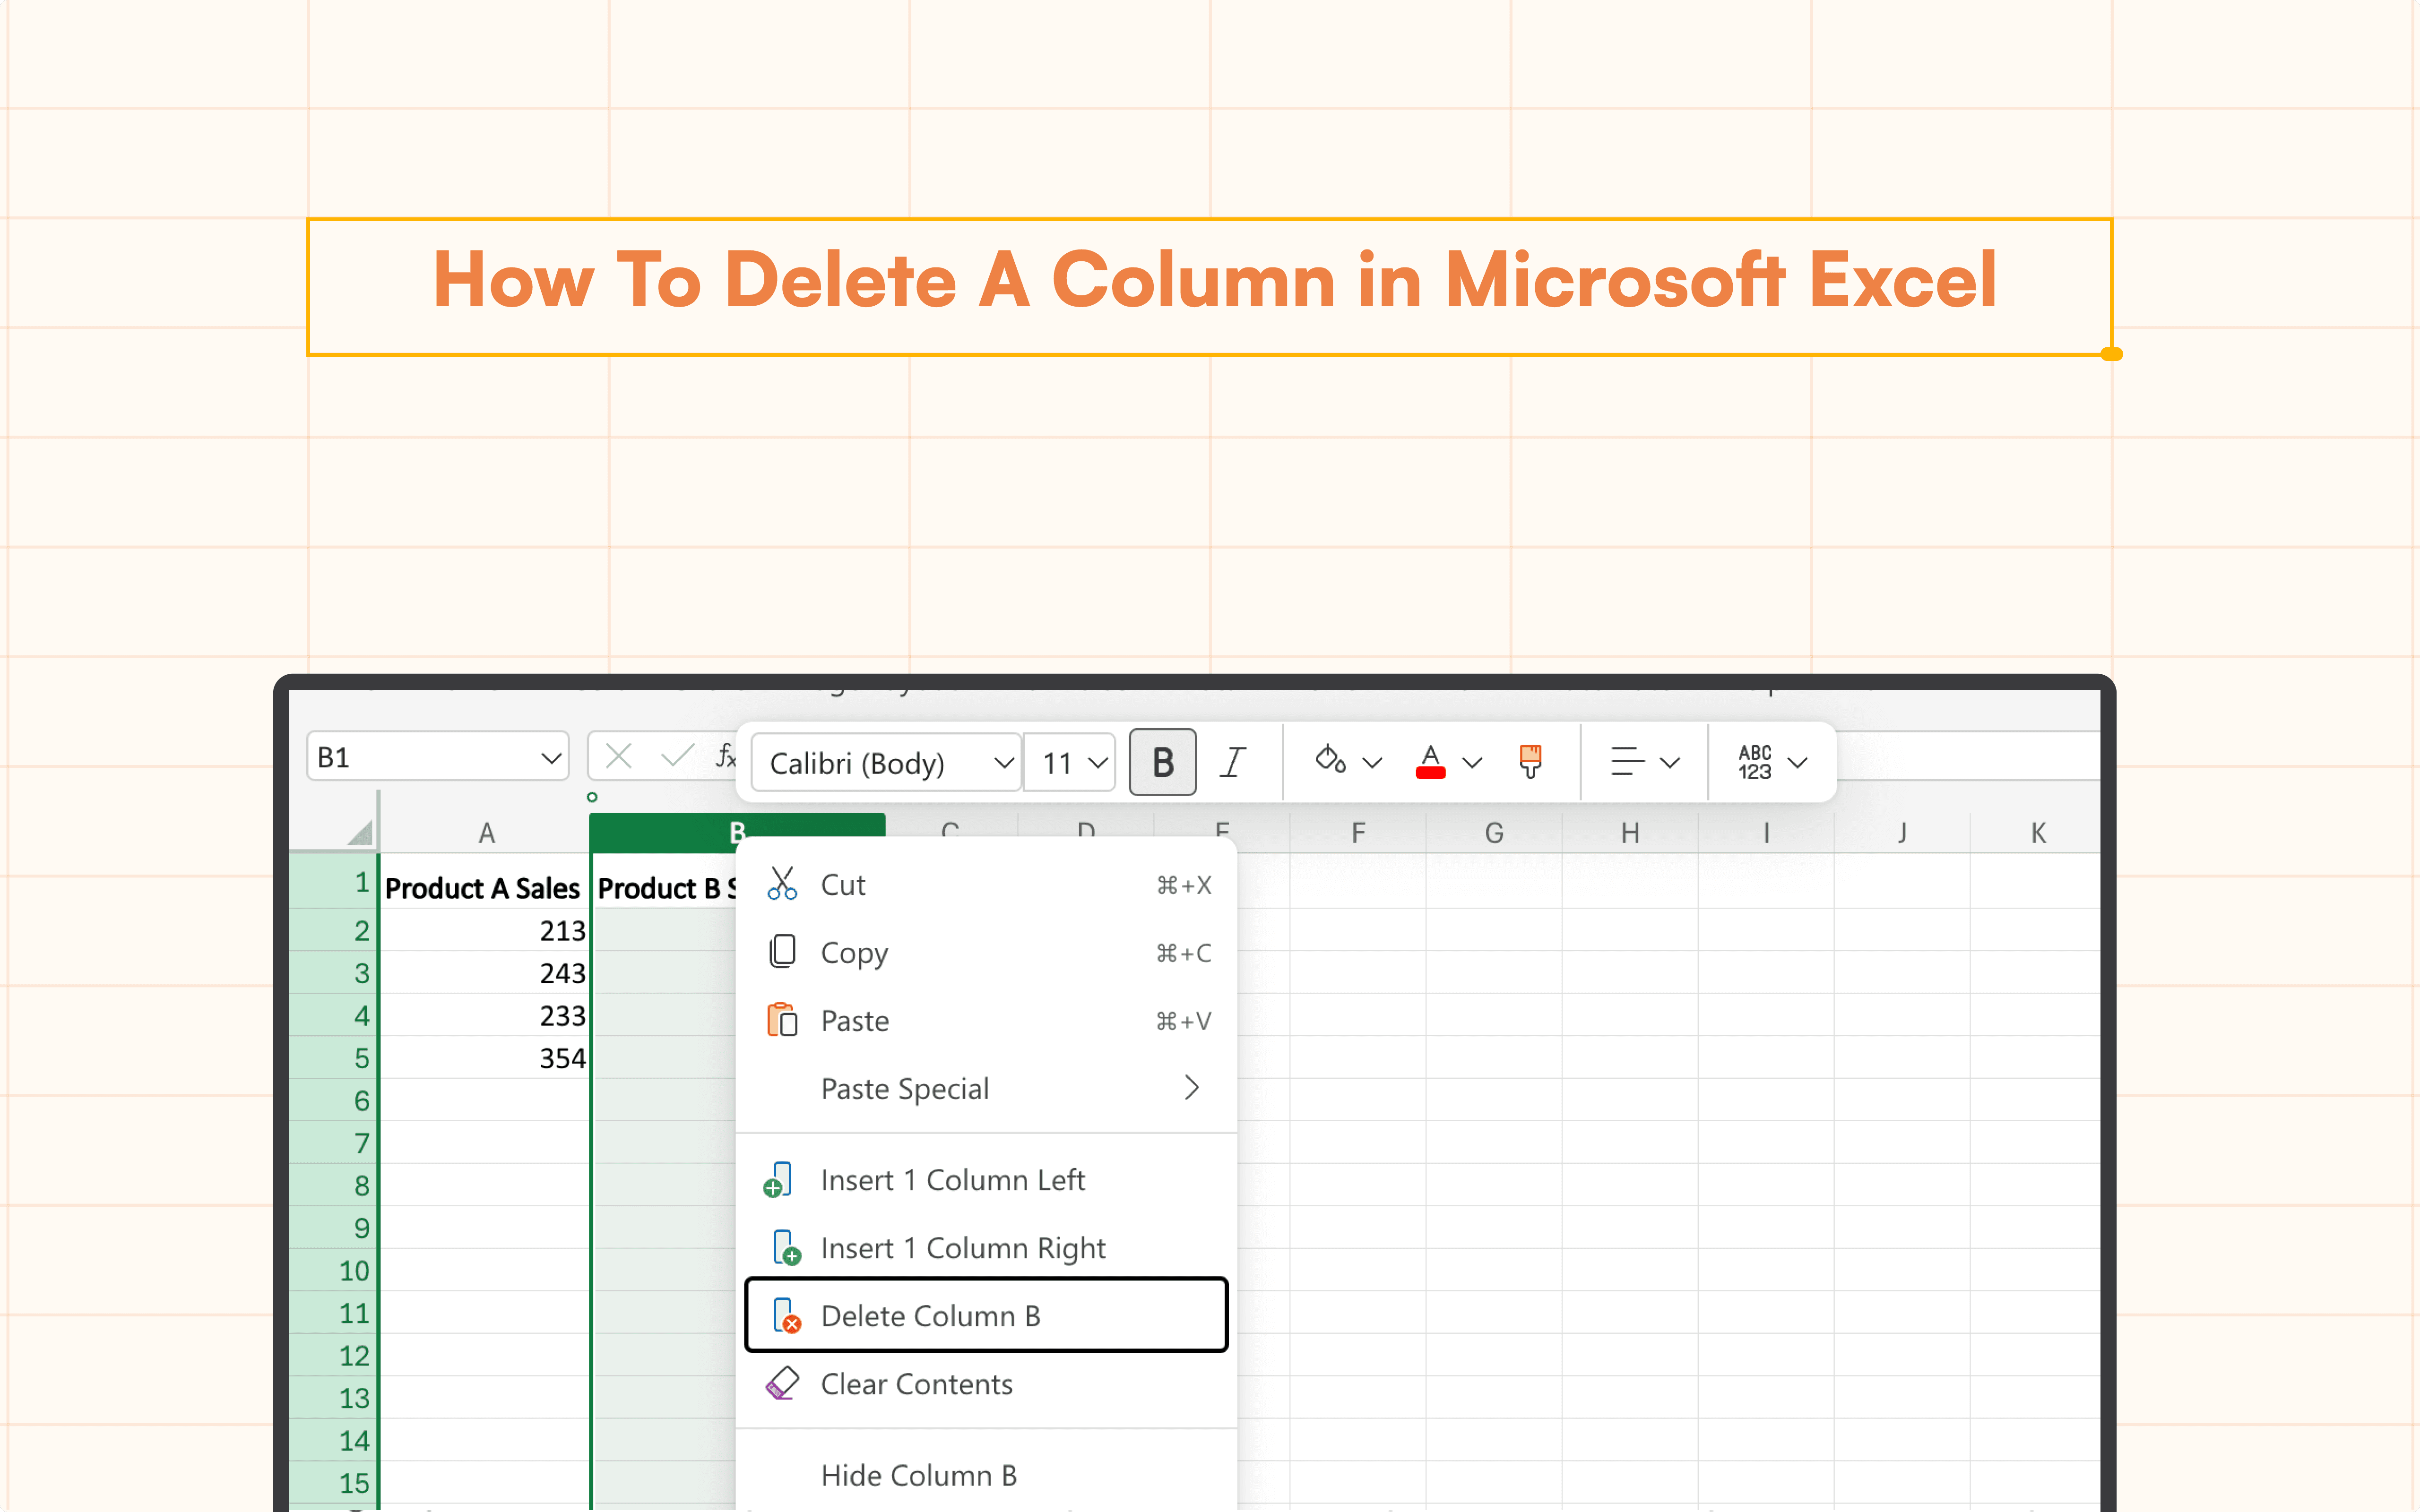Select Delete Column B

(986, 1316)
